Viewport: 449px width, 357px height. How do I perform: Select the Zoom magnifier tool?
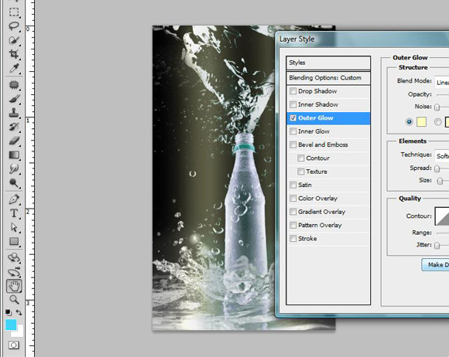pyautogui.click(x=14, y=300)
